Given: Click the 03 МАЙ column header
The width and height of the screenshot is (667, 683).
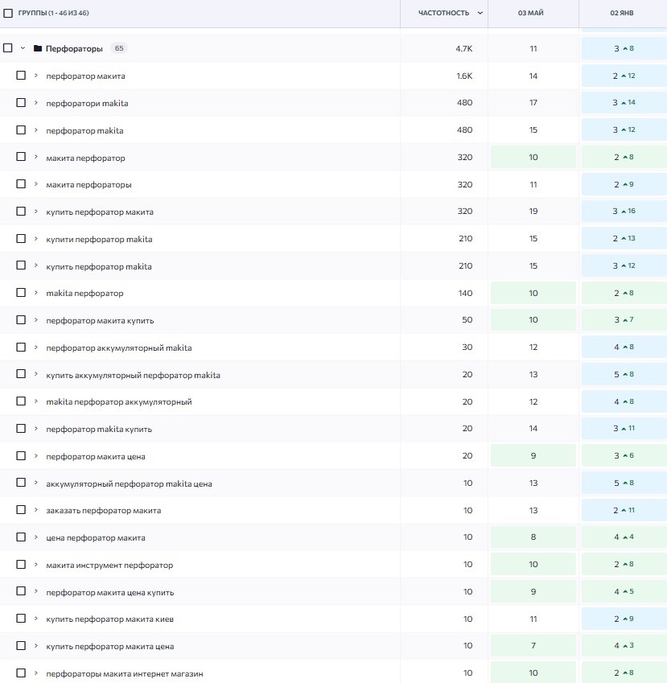Looking at the screenshot, I should click(x=533, y=13).
